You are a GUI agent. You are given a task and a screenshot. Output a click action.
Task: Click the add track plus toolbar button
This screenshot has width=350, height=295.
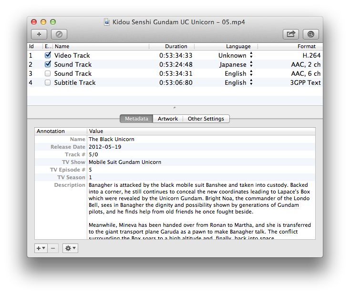(39, 34)
